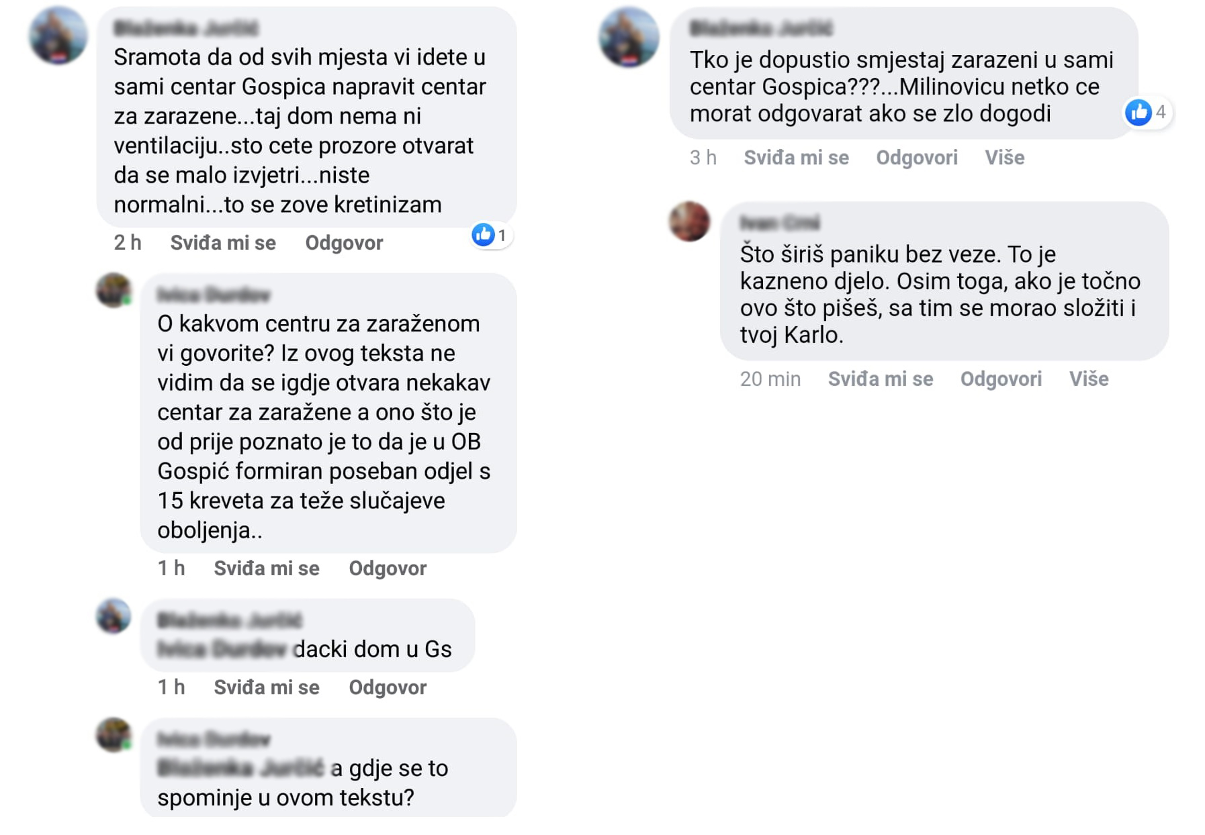The image size is (1205, 835).
Task: Click Odgovor under 'dacki dom u Gs'
Action: pyautogui.click(x=388, y=687)
